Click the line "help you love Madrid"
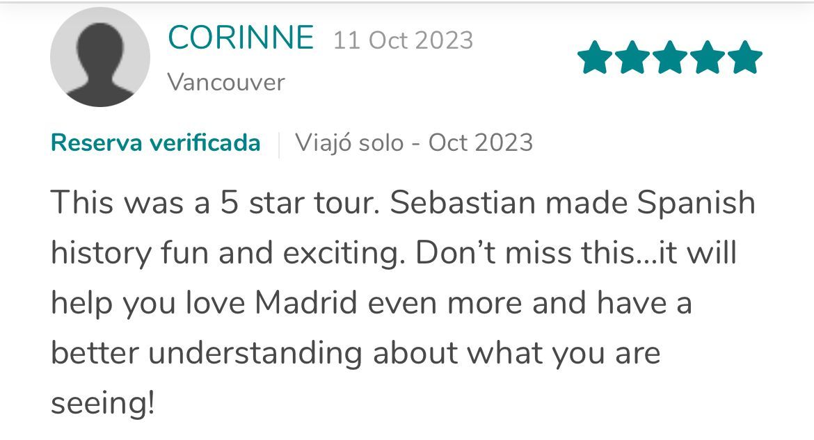The height and width of the screenshot is (440, 814). 372,302
